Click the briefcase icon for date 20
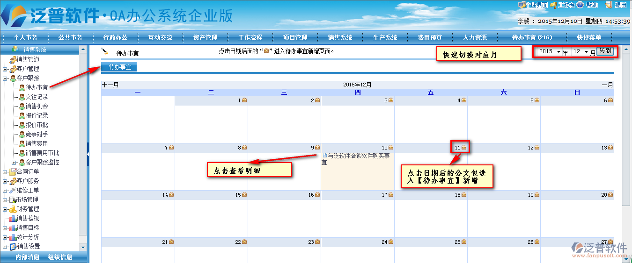 (x=610, y=195)
